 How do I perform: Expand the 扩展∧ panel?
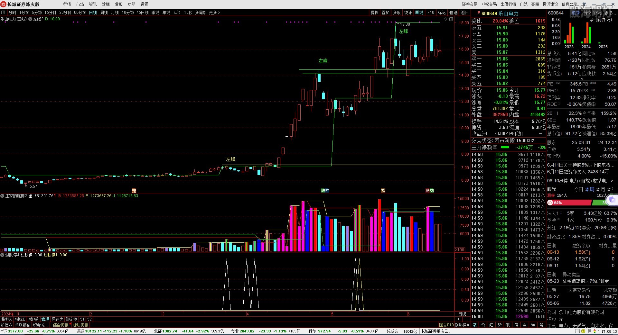click(6, 325)
